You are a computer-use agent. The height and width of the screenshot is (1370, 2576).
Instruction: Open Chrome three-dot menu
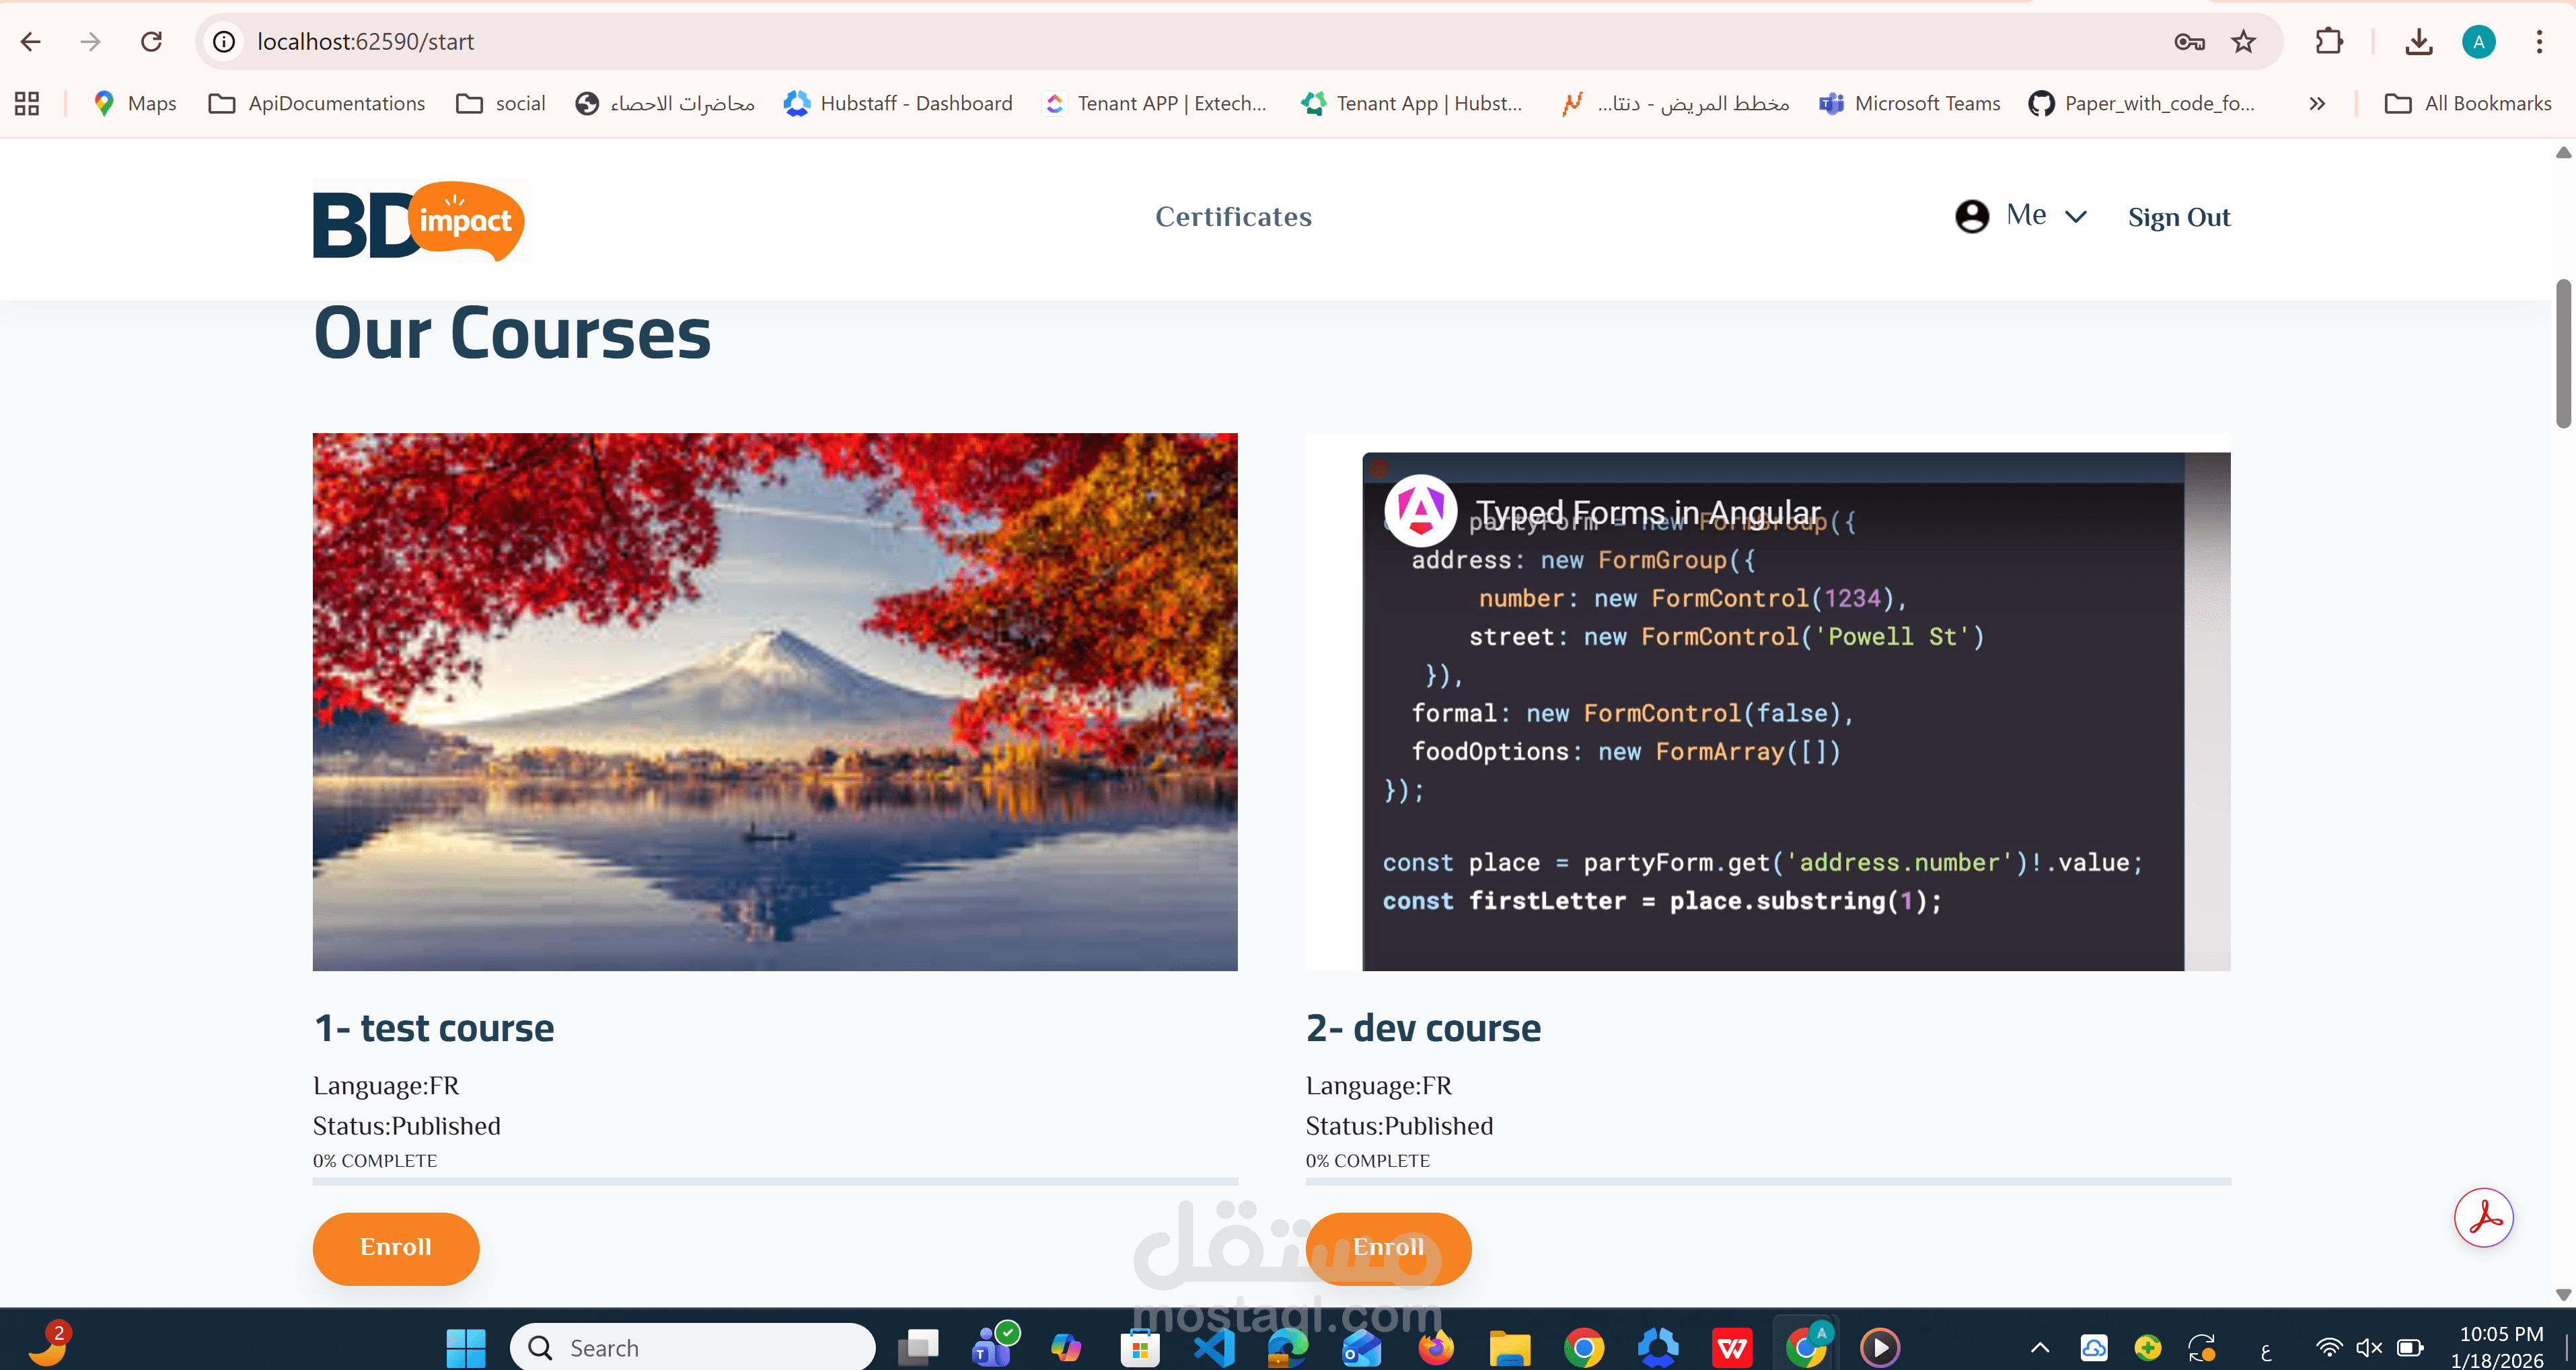click(x=2538, y=41)
